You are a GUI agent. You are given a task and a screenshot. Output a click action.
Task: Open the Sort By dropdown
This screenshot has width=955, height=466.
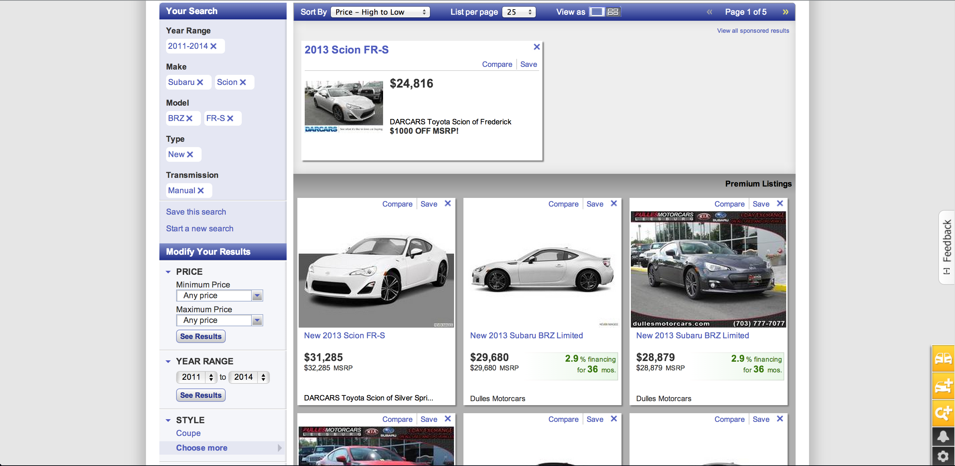click(380, 12)
